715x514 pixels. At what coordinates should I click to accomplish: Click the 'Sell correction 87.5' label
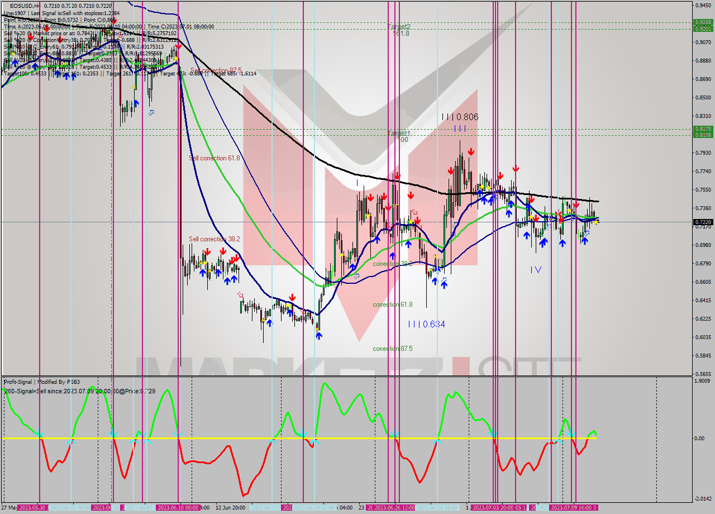[x=216, y=70]
